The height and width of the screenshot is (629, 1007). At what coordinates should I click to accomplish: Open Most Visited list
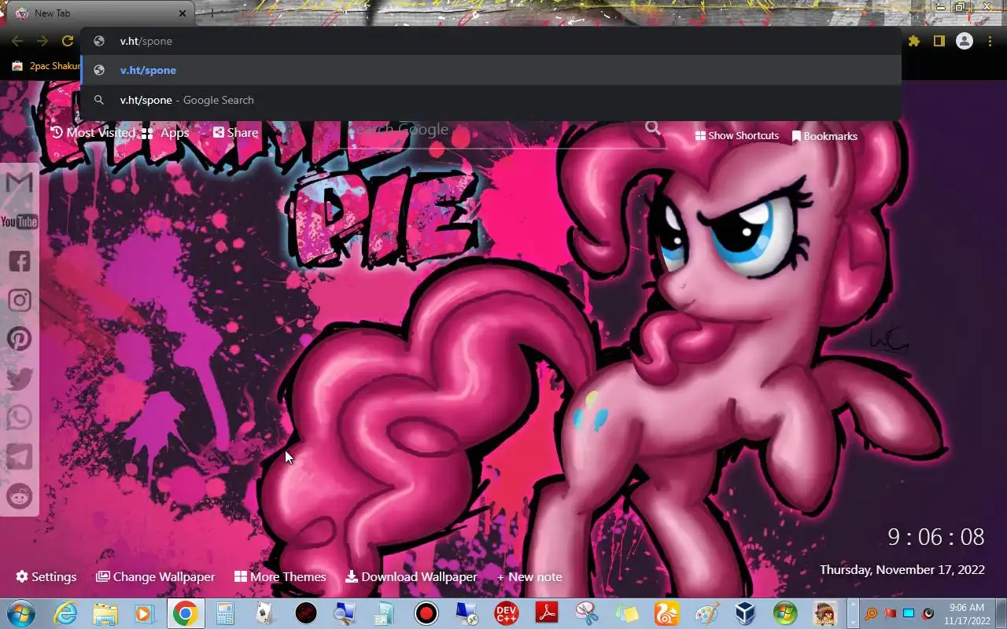tap(94, 132)
